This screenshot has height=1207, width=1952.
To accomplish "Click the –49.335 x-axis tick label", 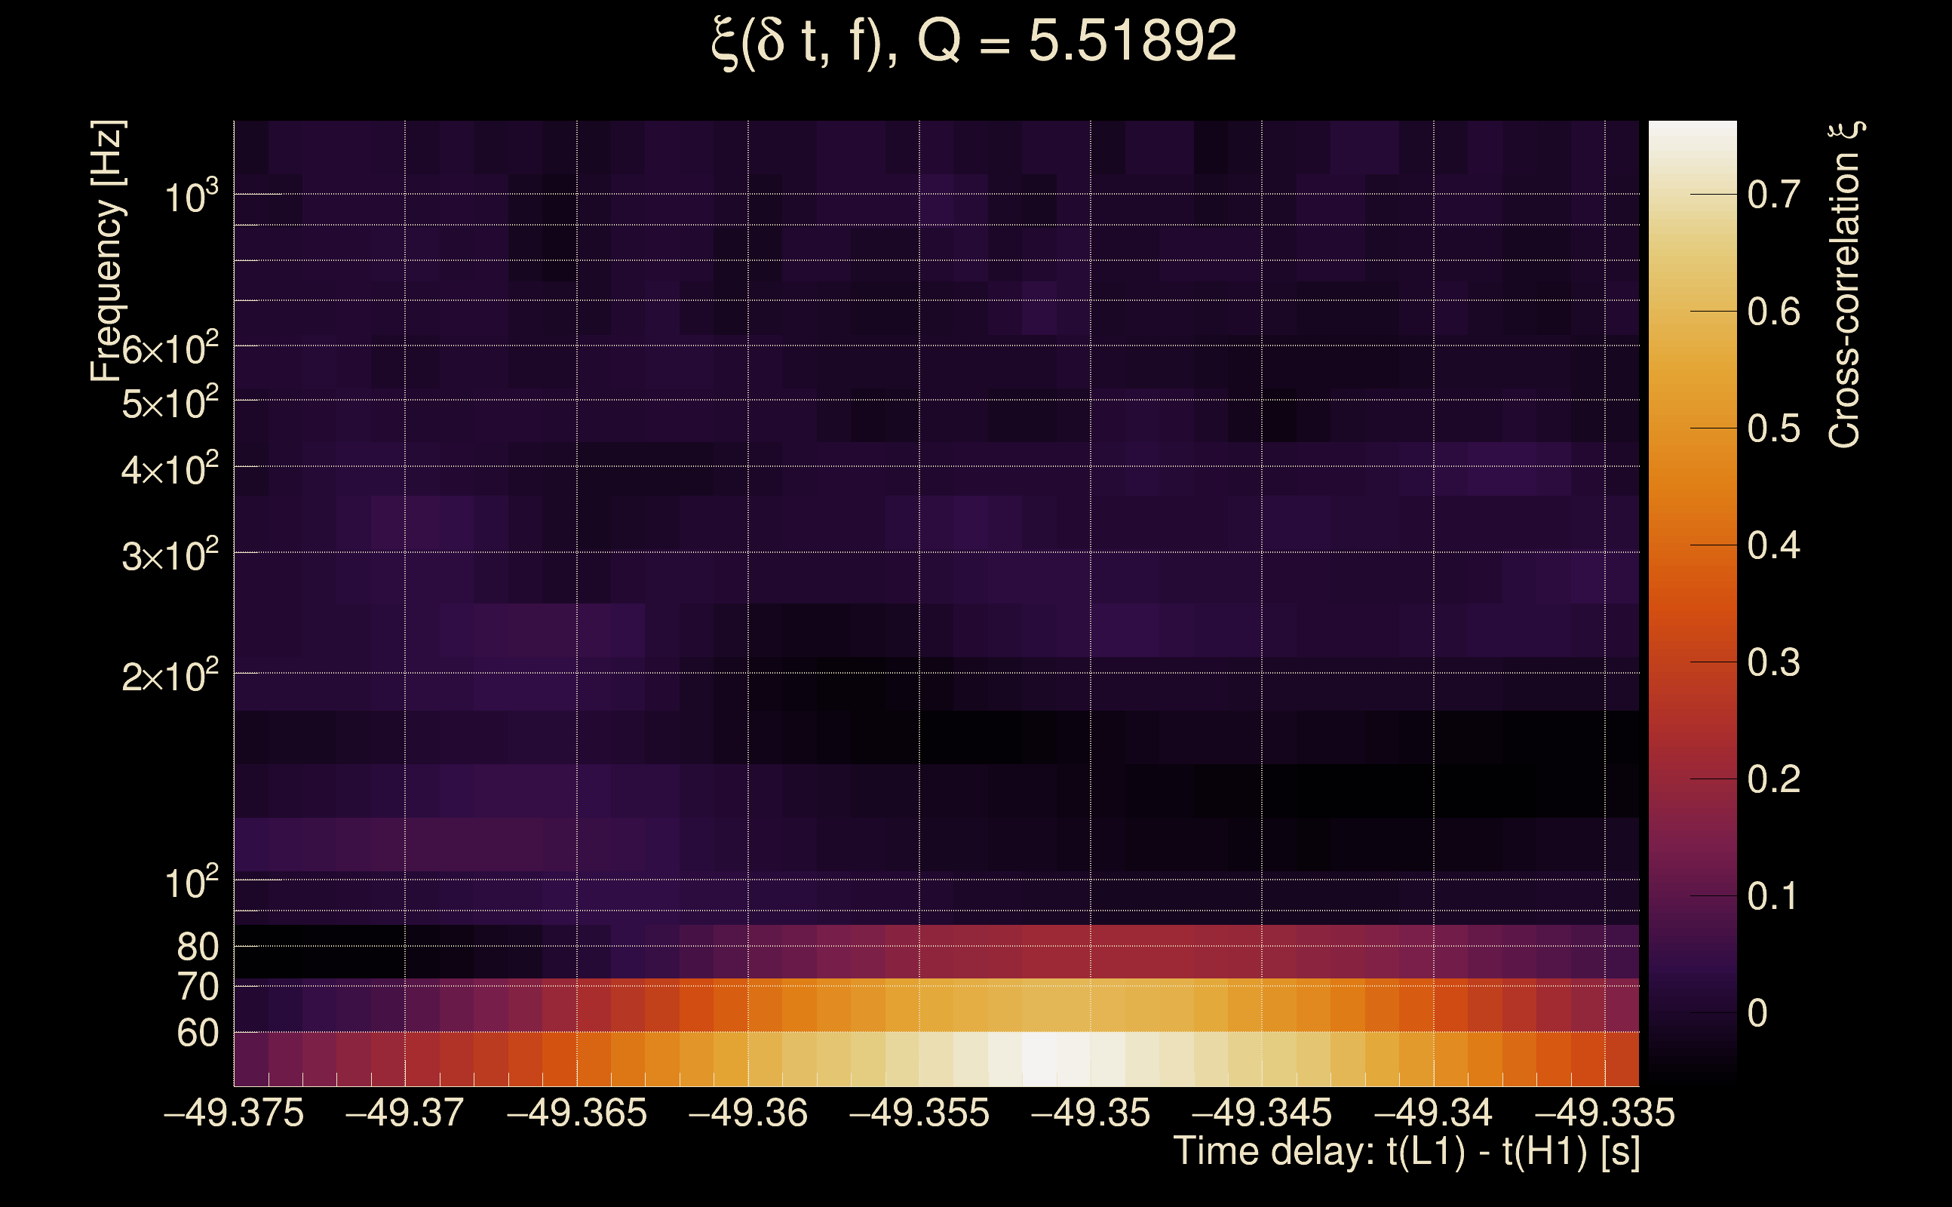I will coord(1604,1113).
